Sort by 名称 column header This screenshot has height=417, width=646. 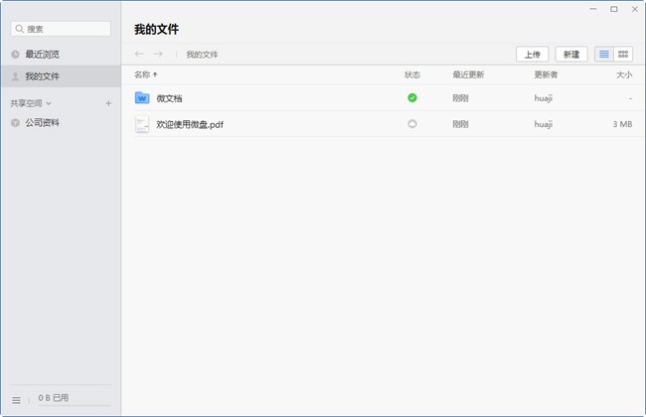click(146, 74)
